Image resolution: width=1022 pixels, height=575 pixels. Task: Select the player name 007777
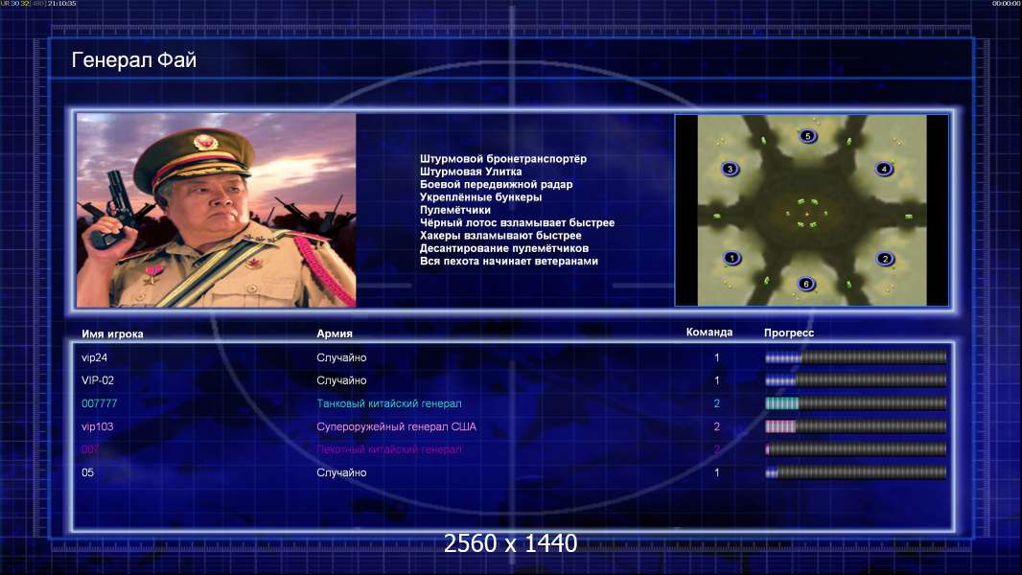(99, 403)
